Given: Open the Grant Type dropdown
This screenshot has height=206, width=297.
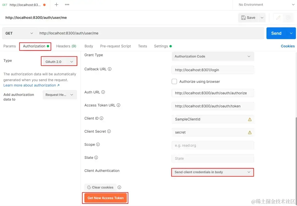Looking at the screenshot, I should click(x=213, y=56).
